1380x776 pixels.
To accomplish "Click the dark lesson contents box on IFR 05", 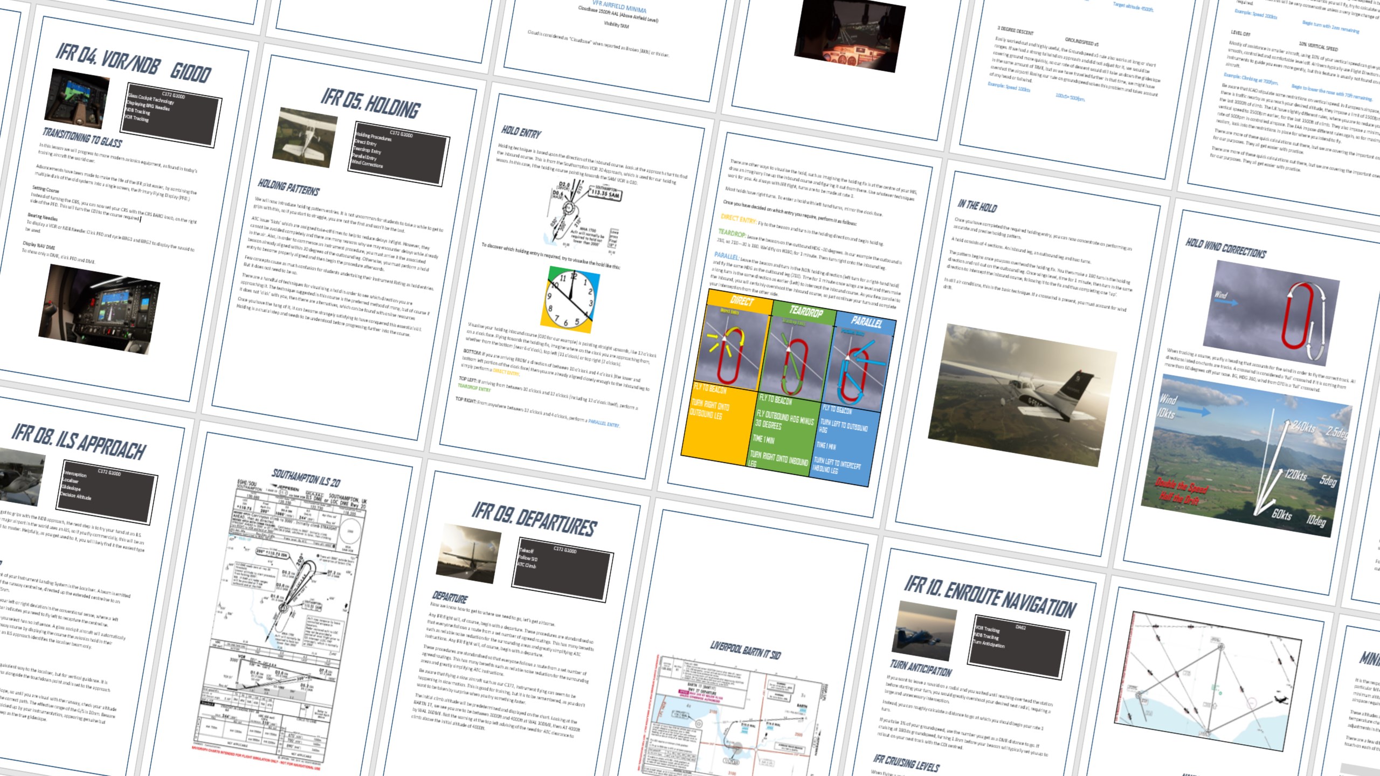I will [x=399, y=154].
